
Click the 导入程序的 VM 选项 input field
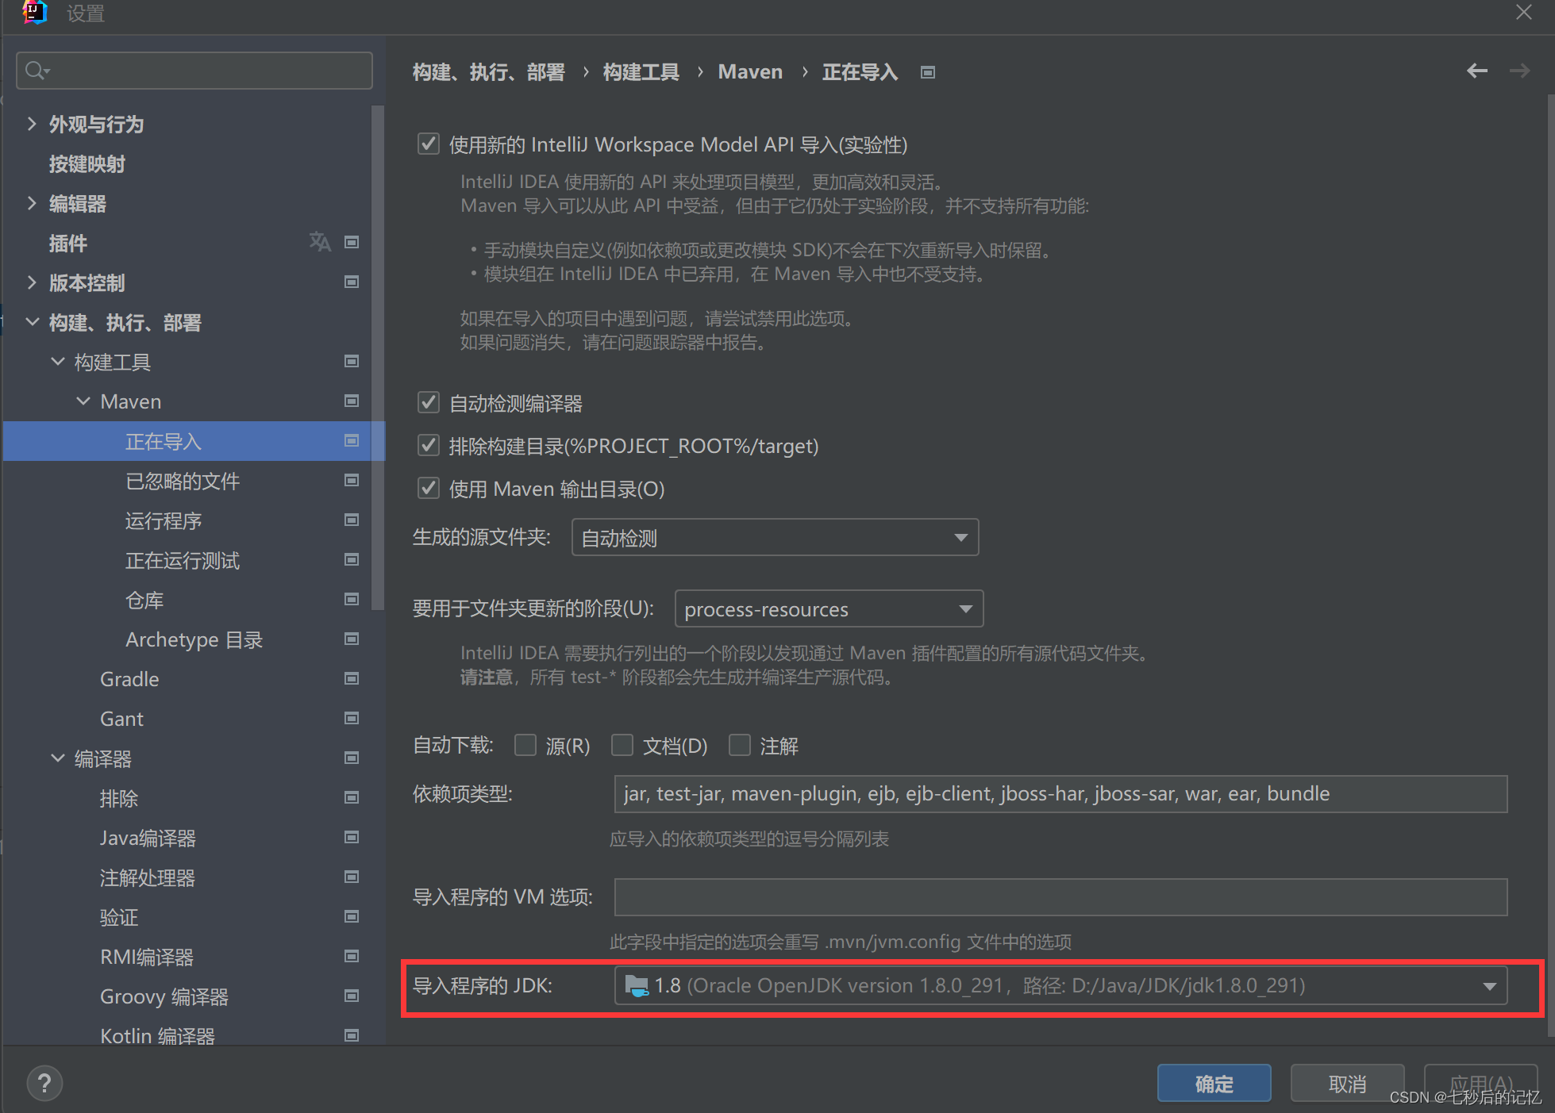pos(1060,897)
